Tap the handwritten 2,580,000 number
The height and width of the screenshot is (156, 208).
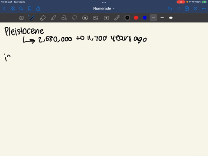click(55, 39)
